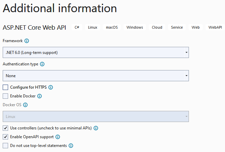Uncheck the Use controllers checkbox

[x=5, y=128]
